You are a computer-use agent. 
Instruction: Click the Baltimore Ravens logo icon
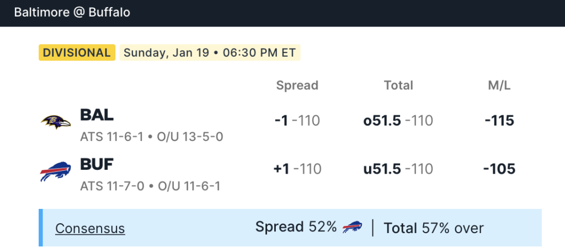pos(56,122)
